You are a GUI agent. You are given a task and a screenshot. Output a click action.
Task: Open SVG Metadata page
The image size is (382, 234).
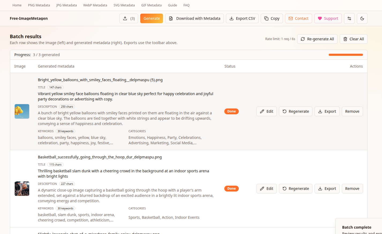pos(124,5)
